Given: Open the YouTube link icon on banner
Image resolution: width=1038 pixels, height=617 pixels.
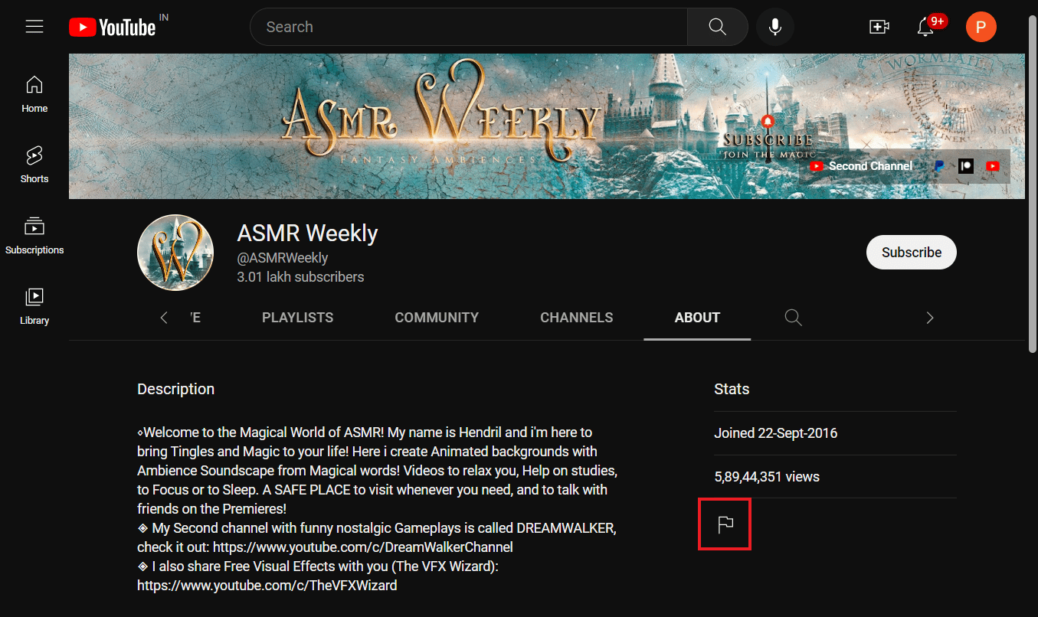Looking at the screenshot, I should coord(993,166).
